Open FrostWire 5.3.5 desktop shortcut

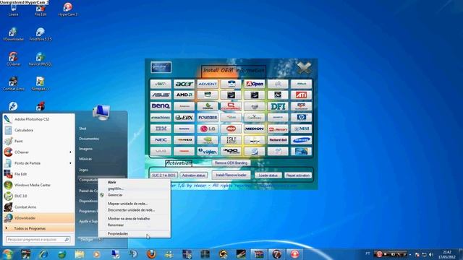[x=41, y=34]
